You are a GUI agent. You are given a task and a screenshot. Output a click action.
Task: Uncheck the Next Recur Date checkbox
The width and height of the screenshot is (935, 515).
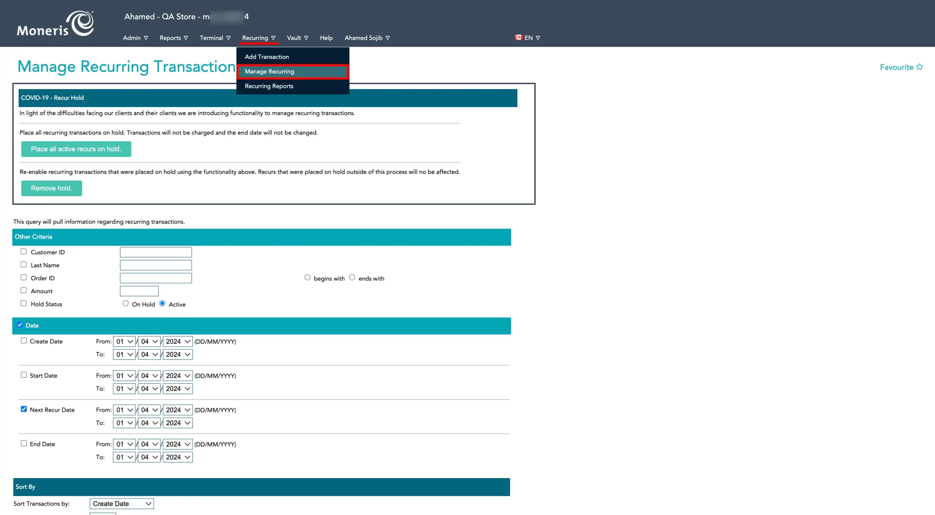24,409
